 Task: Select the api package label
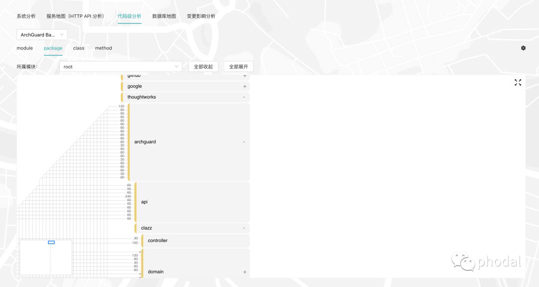144,202
